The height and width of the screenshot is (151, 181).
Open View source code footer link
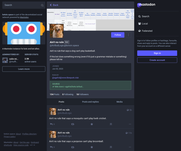[21, 145]
